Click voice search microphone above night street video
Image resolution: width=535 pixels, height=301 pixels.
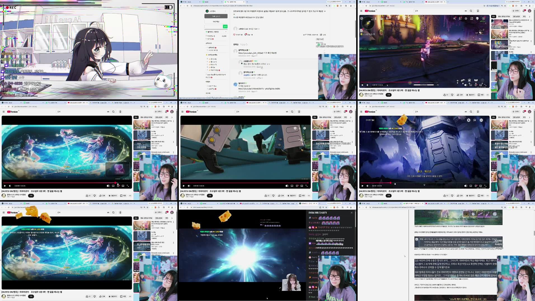coord(478,11)
